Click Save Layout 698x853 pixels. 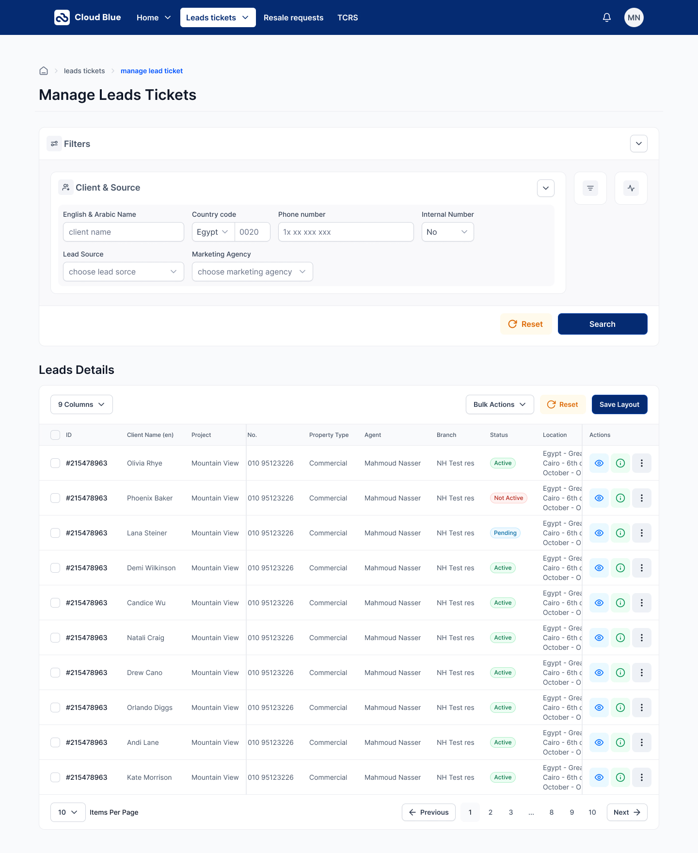[x=619, y=404]
